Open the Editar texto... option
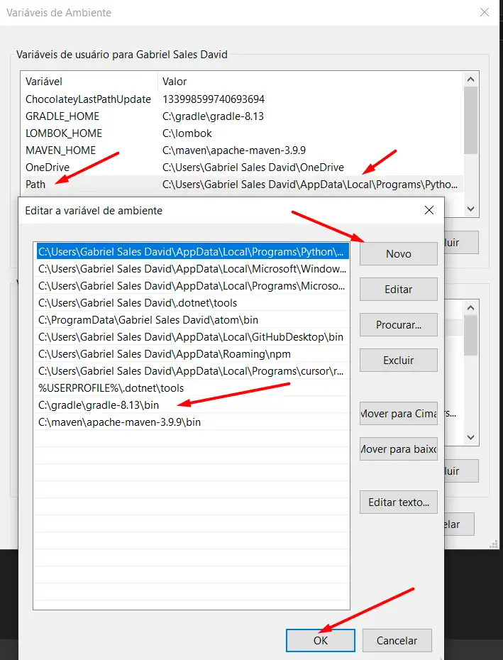The width and height of the screenshot is (503, 660). tap(398, 502)
